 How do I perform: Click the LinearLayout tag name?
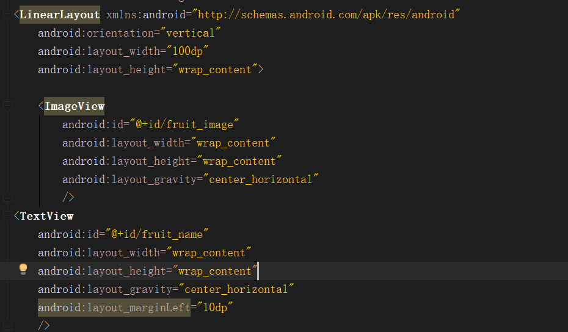(x=60, y=15)
